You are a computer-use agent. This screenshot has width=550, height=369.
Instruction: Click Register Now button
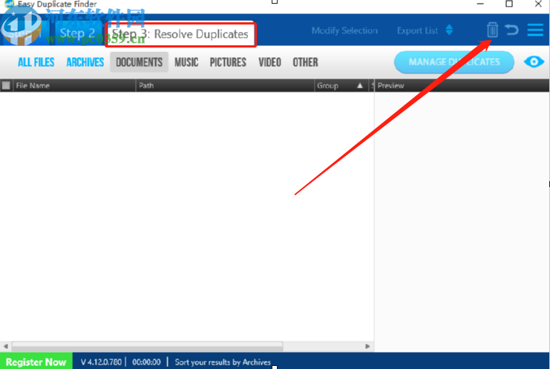click(x=36, y=362)
